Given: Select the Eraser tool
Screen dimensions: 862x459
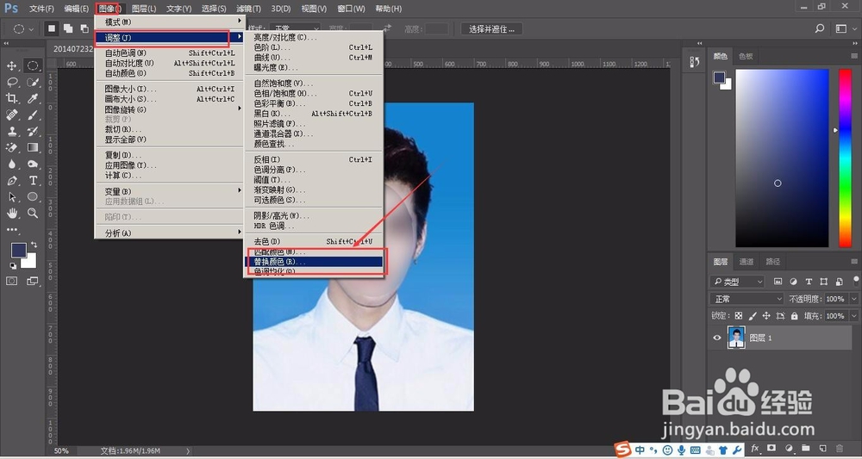Looking at the screenshot, I should pyautogui.click(x=11, y=148).
